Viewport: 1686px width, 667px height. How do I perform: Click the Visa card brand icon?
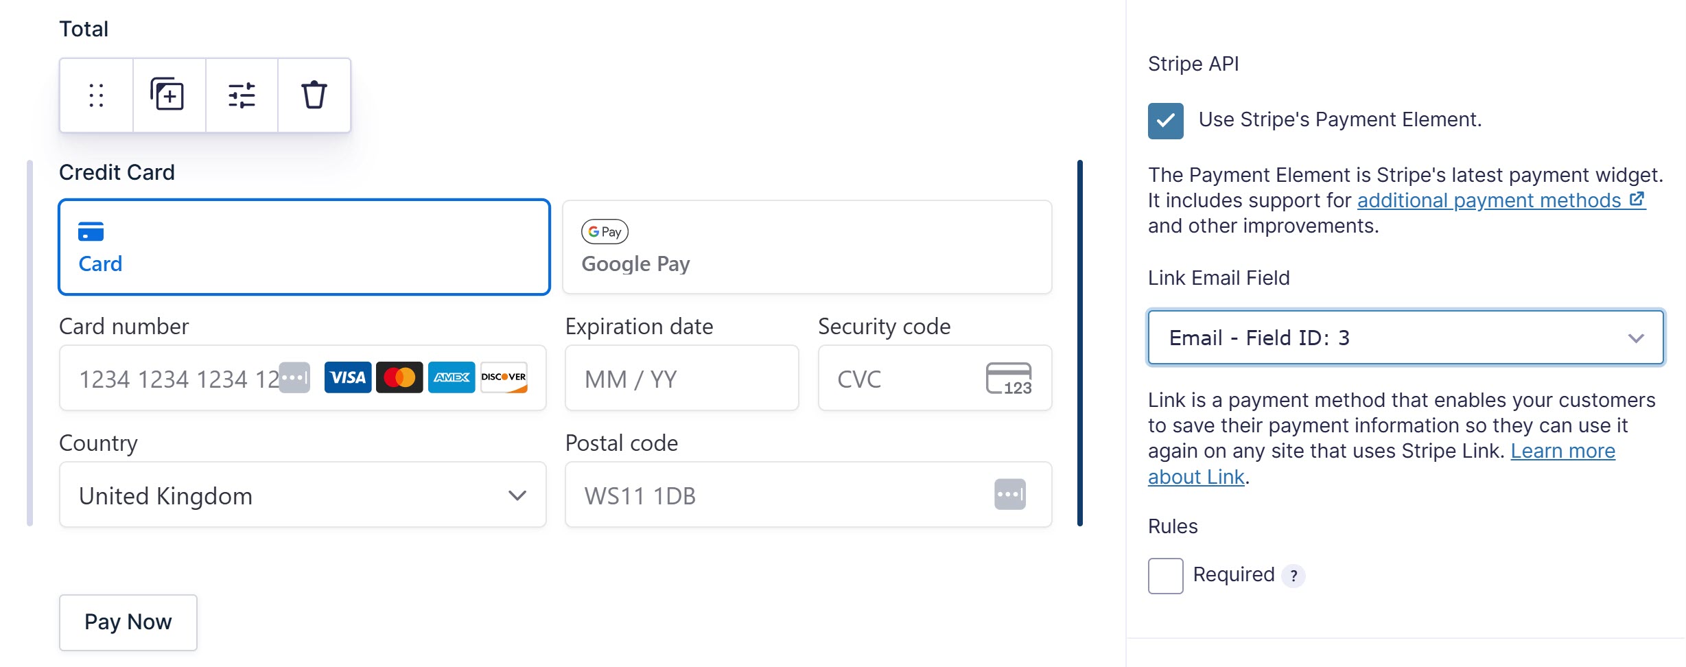point(348,377)
